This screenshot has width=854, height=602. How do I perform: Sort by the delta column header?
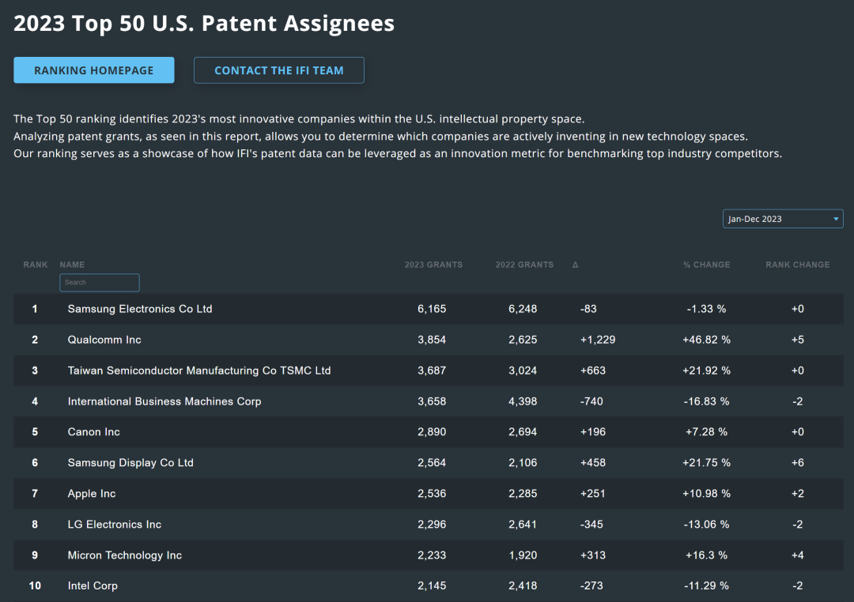tap(575, 265)
